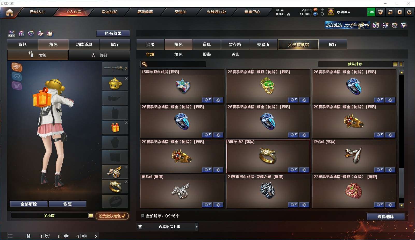This screenshot has width=415, height=240.
Task: Switch to 火线珍藏馆 tab
Action: [x=298, y=45]
